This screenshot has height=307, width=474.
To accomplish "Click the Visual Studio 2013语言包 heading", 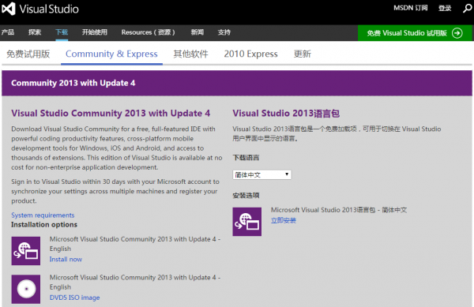I will coord(286,113).
